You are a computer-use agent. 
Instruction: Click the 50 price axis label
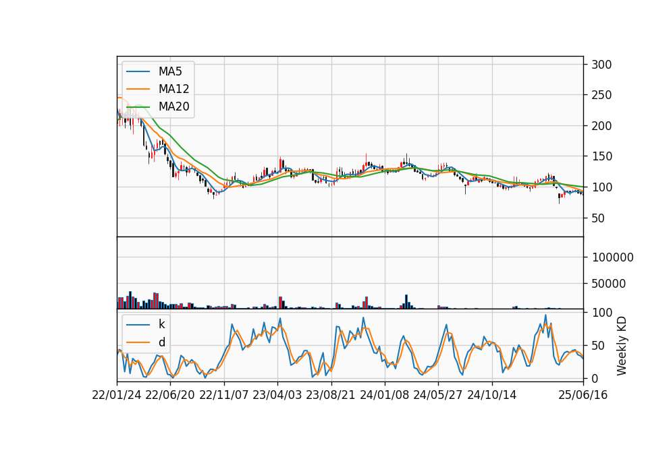click(598, 218)
